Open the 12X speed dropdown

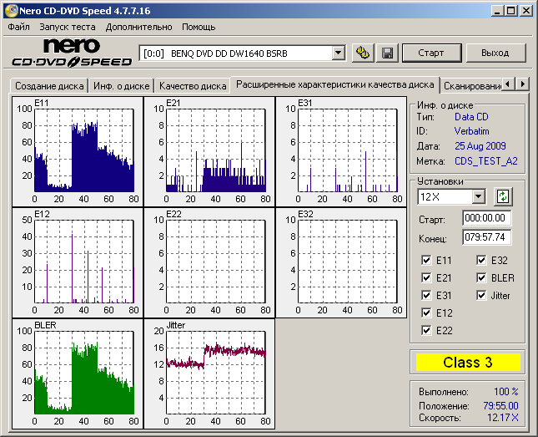[x=478, y=197]
